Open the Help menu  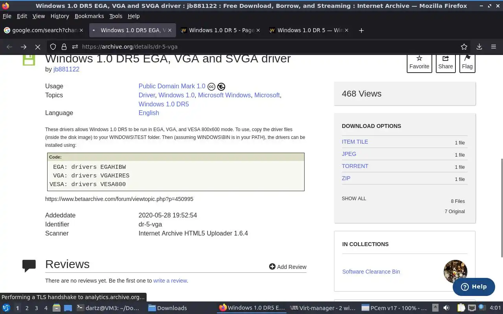(134, 16)
